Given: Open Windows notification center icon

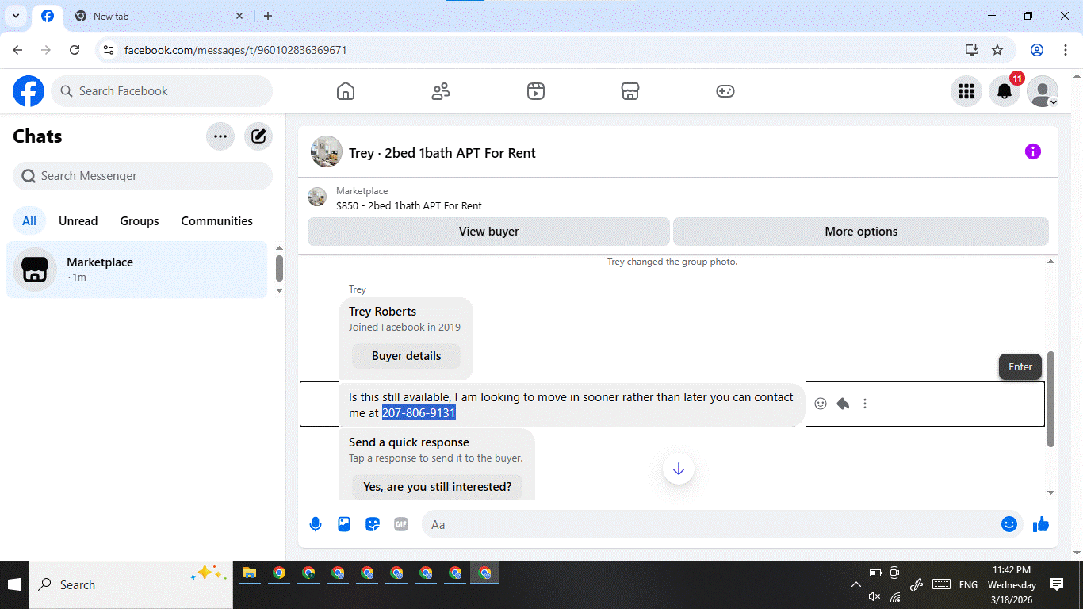Looking at the screenshot, I should 1057,584.
